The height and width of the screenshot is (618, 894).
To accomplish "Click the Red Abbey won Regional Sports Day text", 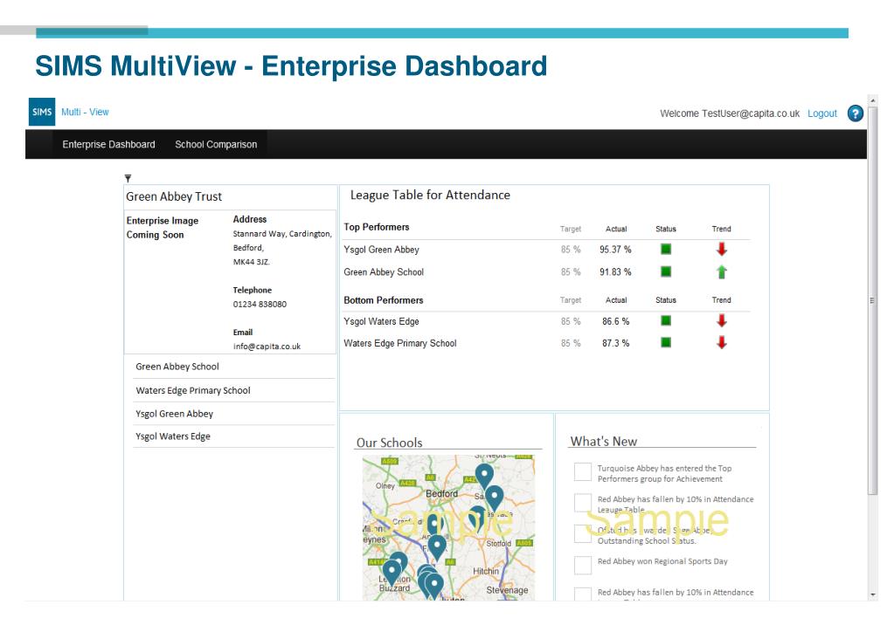I will point(662,561).
